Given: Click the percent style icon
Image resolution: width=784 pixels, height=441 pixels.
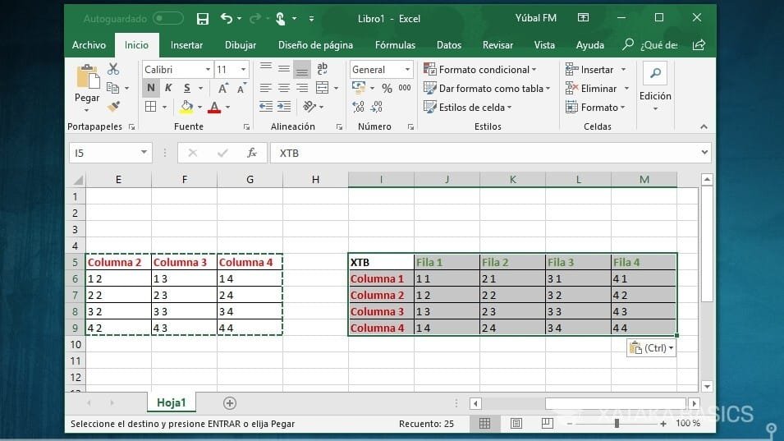Looking at the screenshot, I should [387, 88].
